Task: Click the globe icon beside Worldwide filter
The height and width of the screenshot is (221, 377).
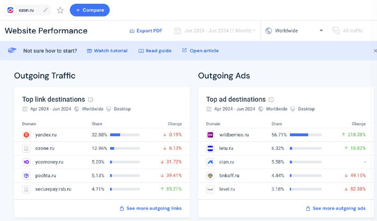Action: click(269, 31)
